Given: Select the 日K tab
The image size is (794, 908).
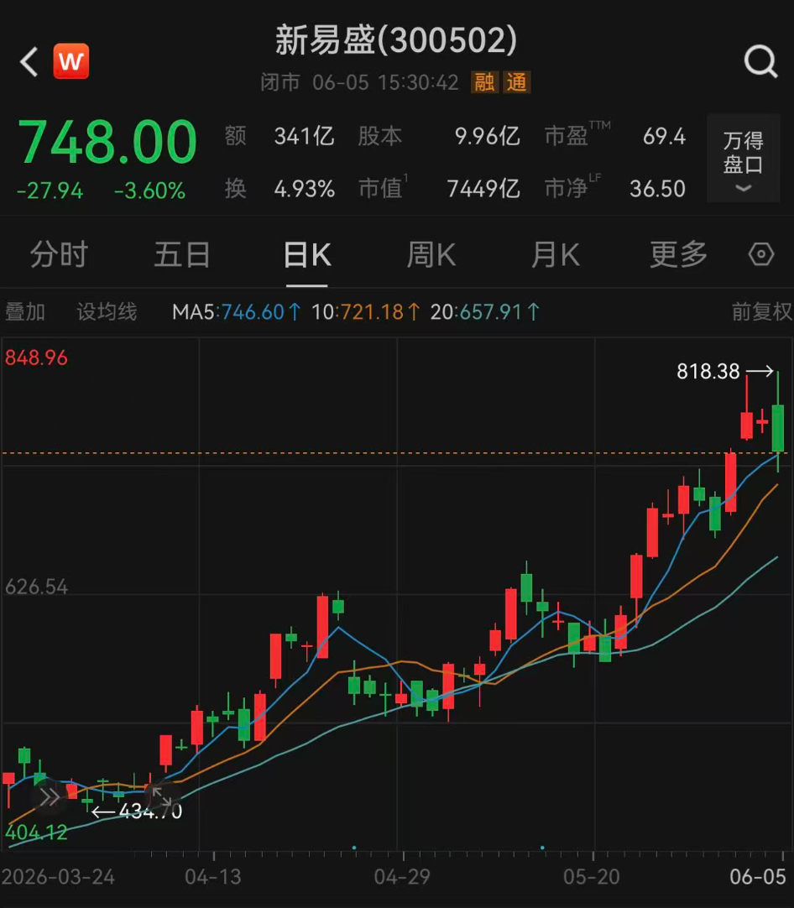Looking at the screenshot, I should tap(307, 254).
